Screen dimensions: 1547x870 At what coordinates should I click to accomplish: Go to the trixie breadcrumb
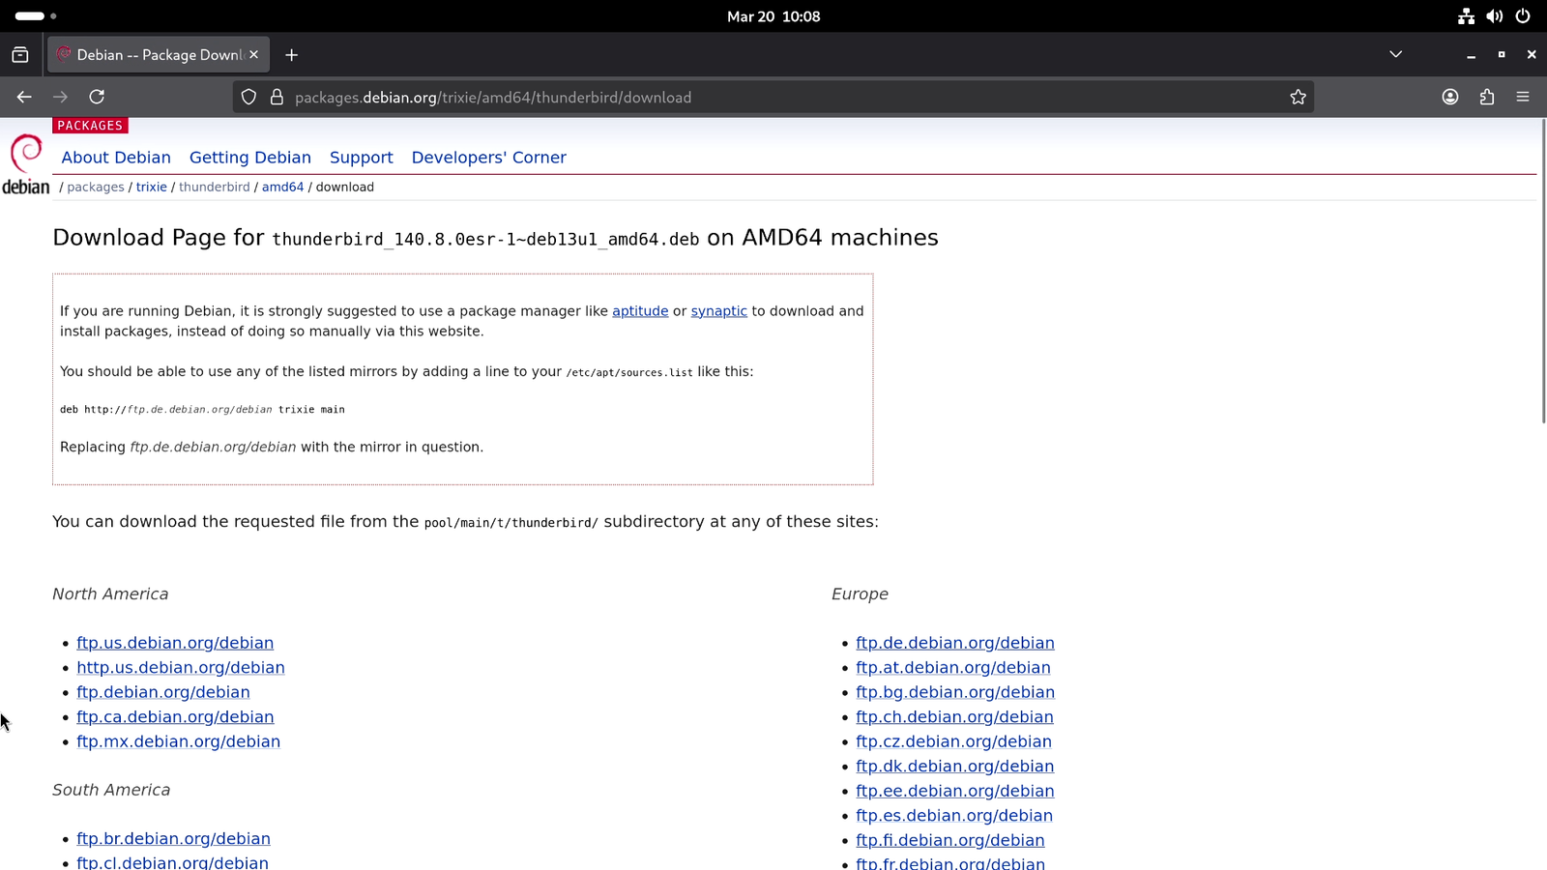pyautogui.click(x=152, y=188)
